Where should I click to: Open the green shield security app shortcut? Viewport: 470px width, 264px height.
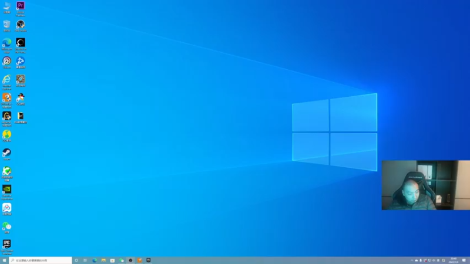6,174
